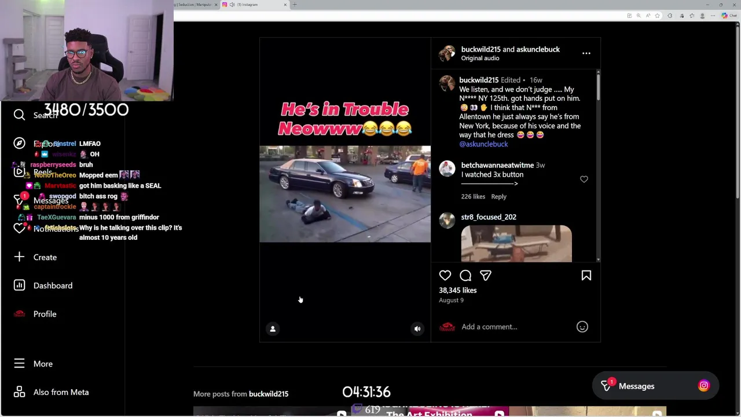Image resolution: width=741 pixels, height=417 pixels.
Task: Click betchawannaeatwitme's avatar picture
Action: pyautogui.click(x=447, y=169)
